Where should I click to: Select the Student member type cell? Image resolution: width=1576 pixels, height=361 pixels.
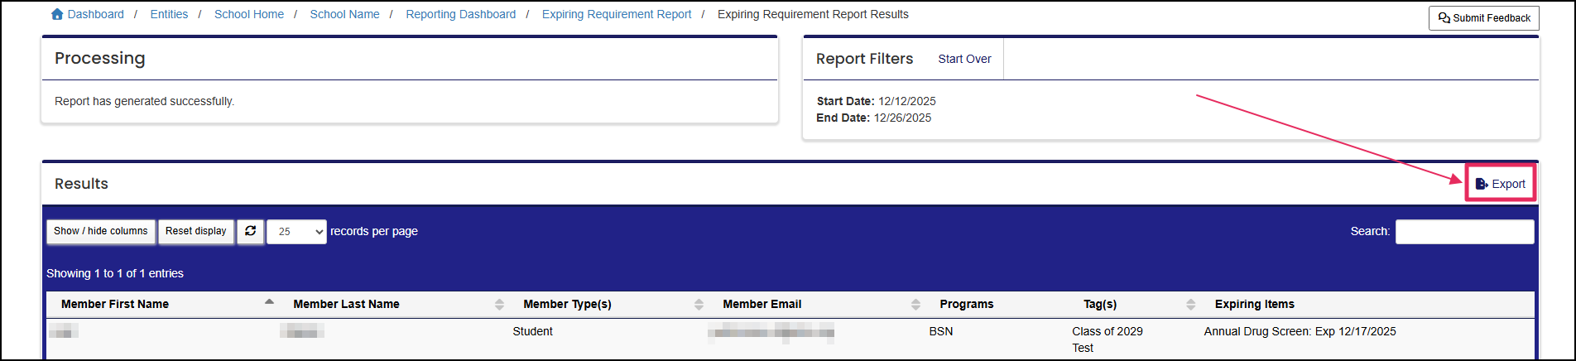point(532,331)
